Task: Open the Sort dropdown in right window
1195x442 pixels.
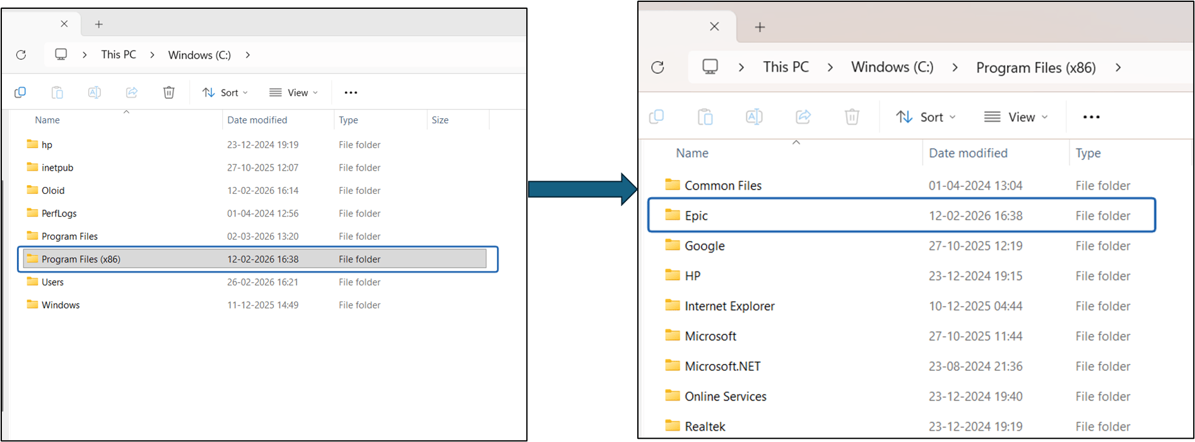Action: click(926, 117)
